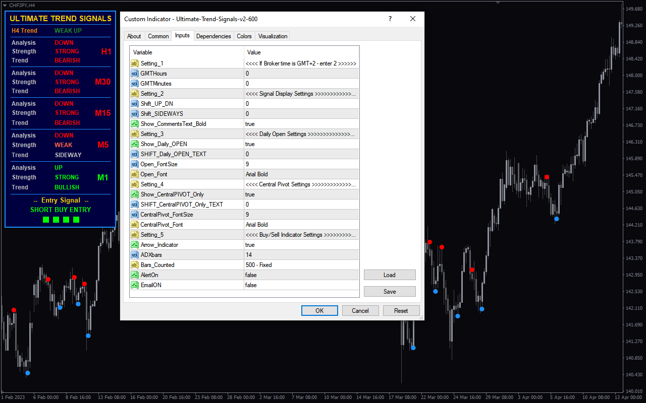
Task: Click SHORT BUY ENTRY signal text on chart
Action: 61,210
